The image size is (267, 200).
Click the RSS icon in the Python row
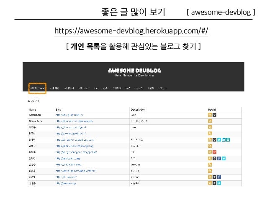click(210, 177)
